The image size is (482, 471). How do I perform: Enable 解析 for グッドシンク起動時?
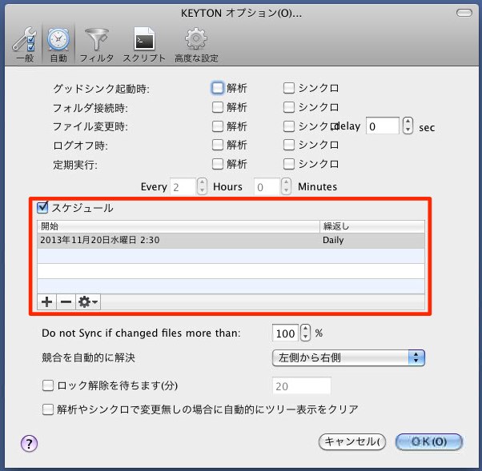[x=218, y=88]
